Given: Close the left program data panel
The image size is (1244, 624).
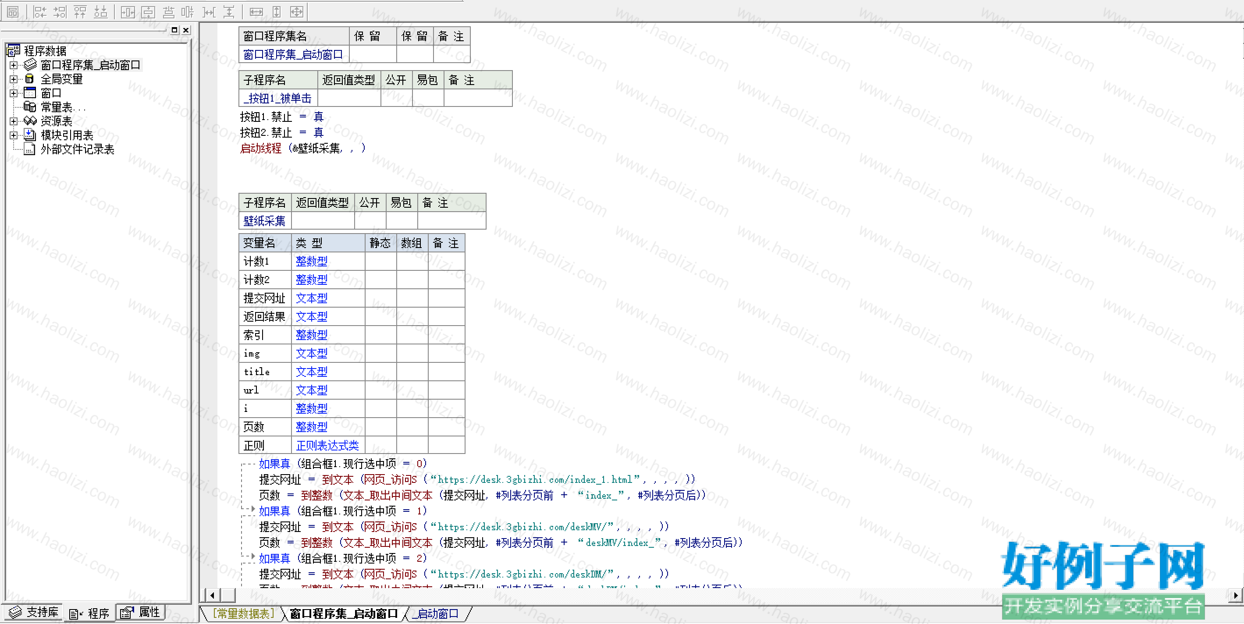Looking at the screenshot, I should [186, 30].
